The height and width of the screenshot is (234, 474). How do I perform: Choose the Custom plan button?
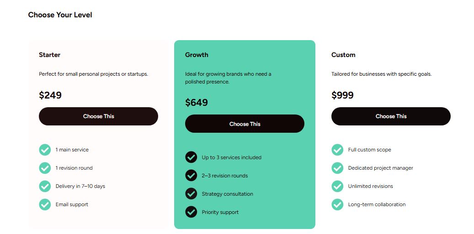(x=391, y=116)
